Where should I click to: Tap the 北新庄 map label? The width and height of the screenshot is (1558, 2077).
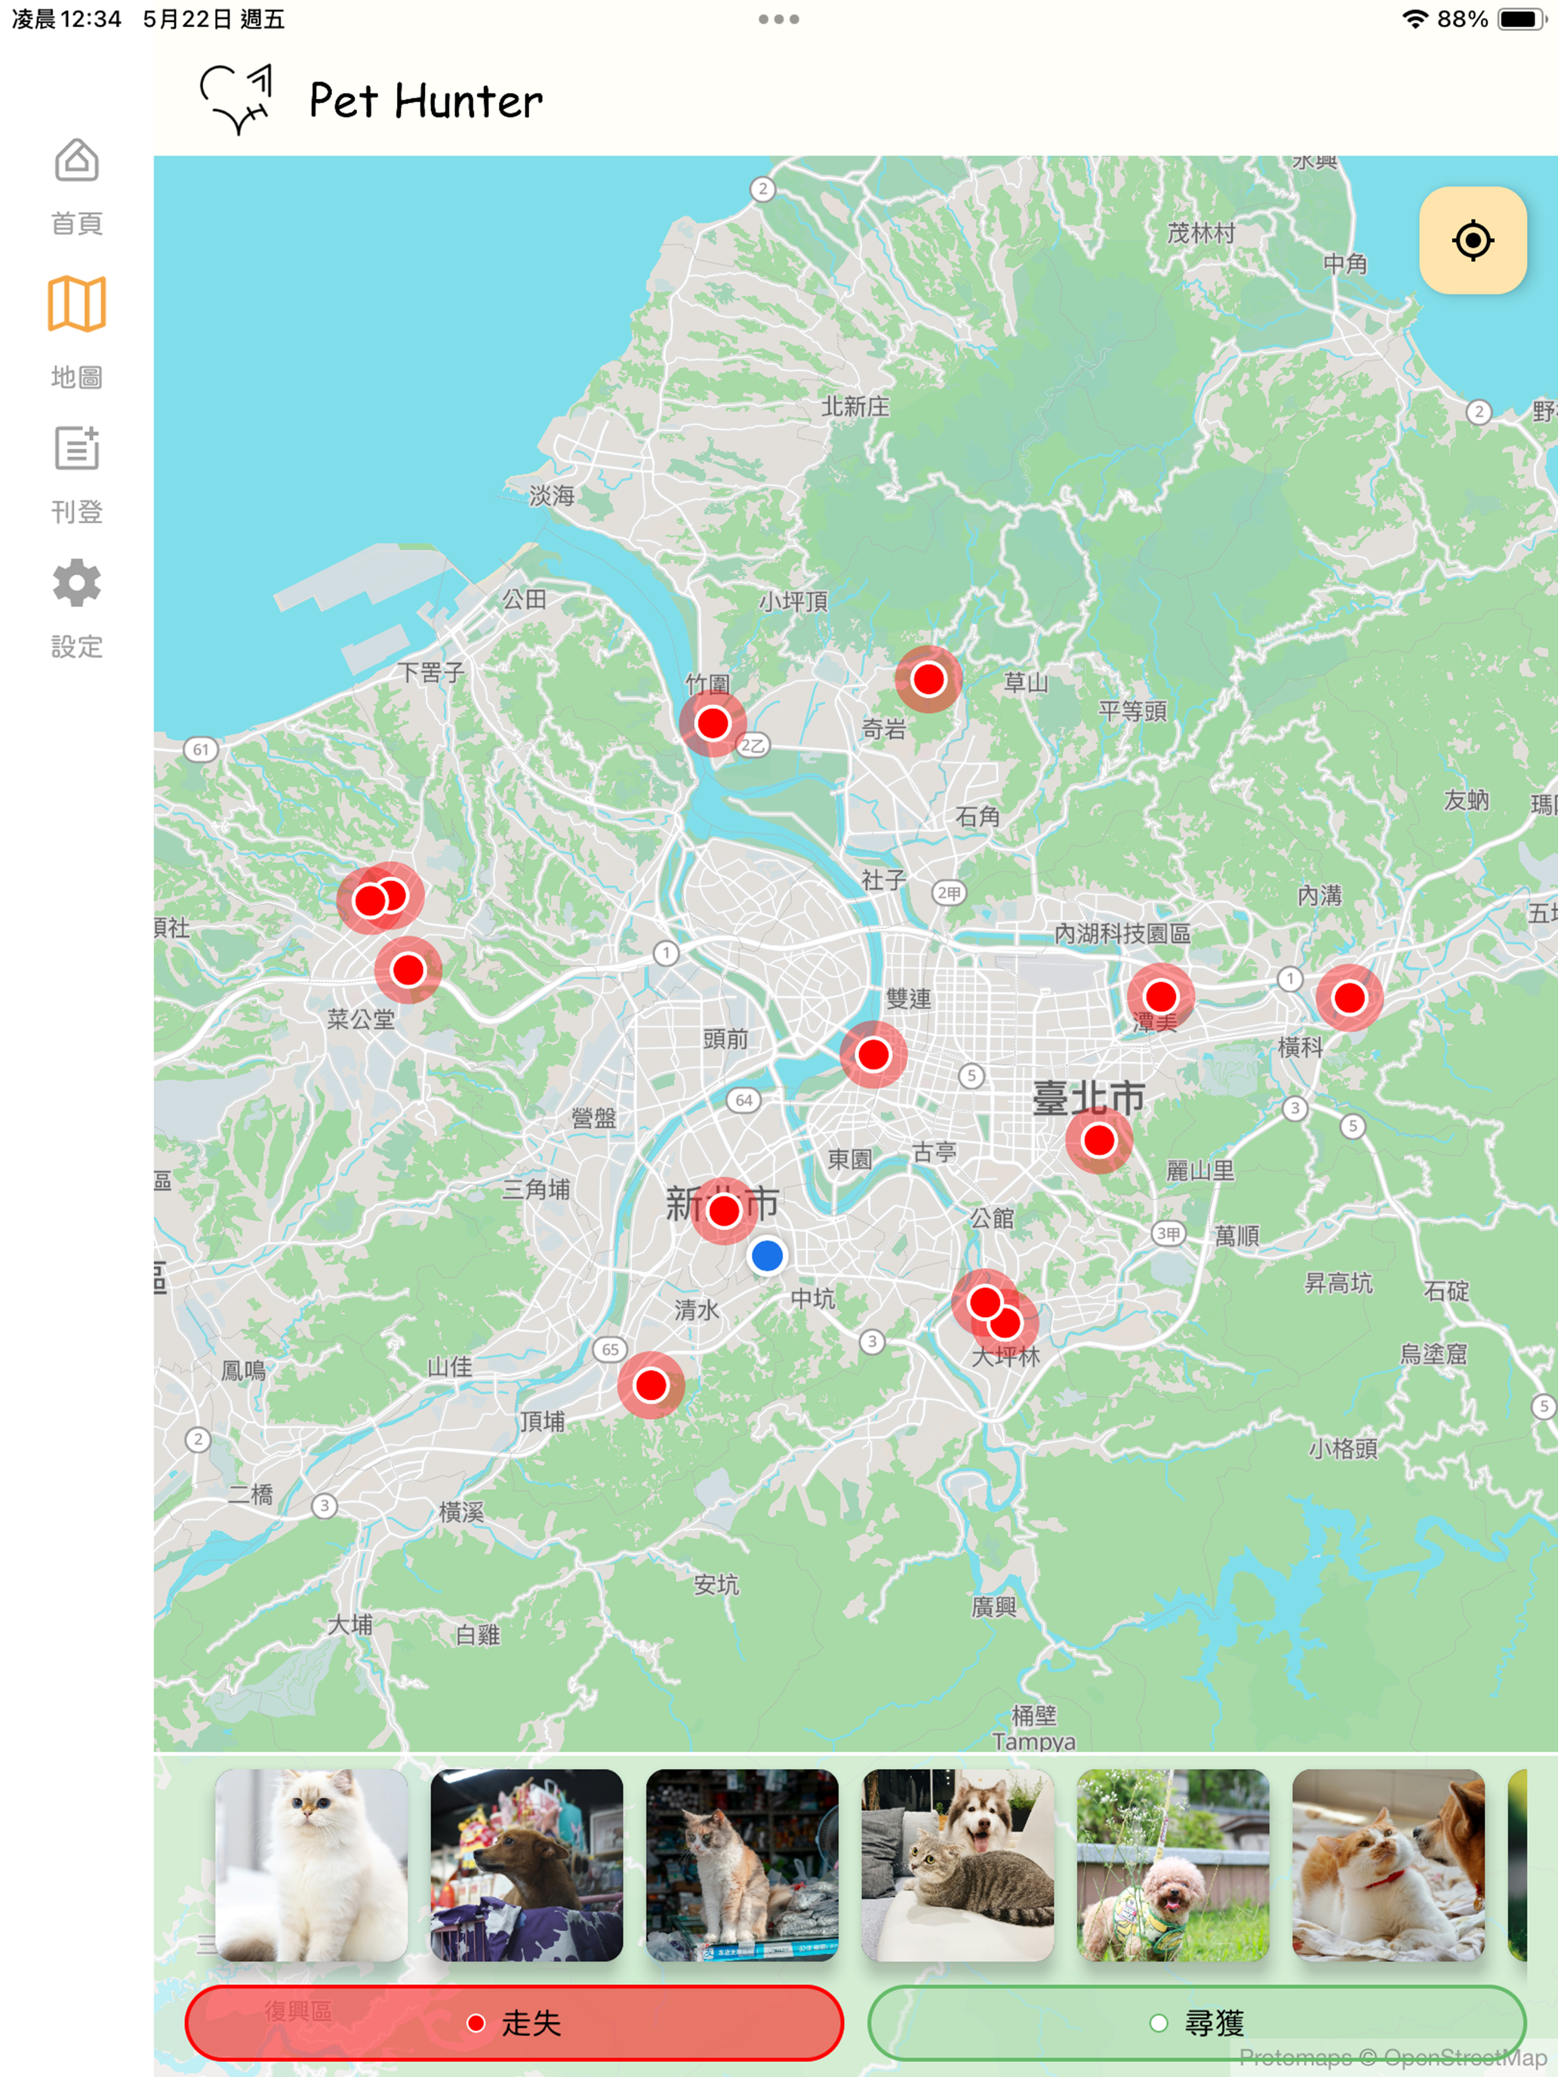pyautogui.click(x=854, y=407)
